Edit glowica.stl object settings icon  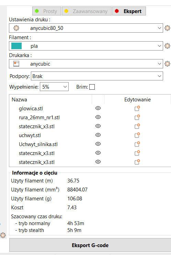[x=137, y=108]
